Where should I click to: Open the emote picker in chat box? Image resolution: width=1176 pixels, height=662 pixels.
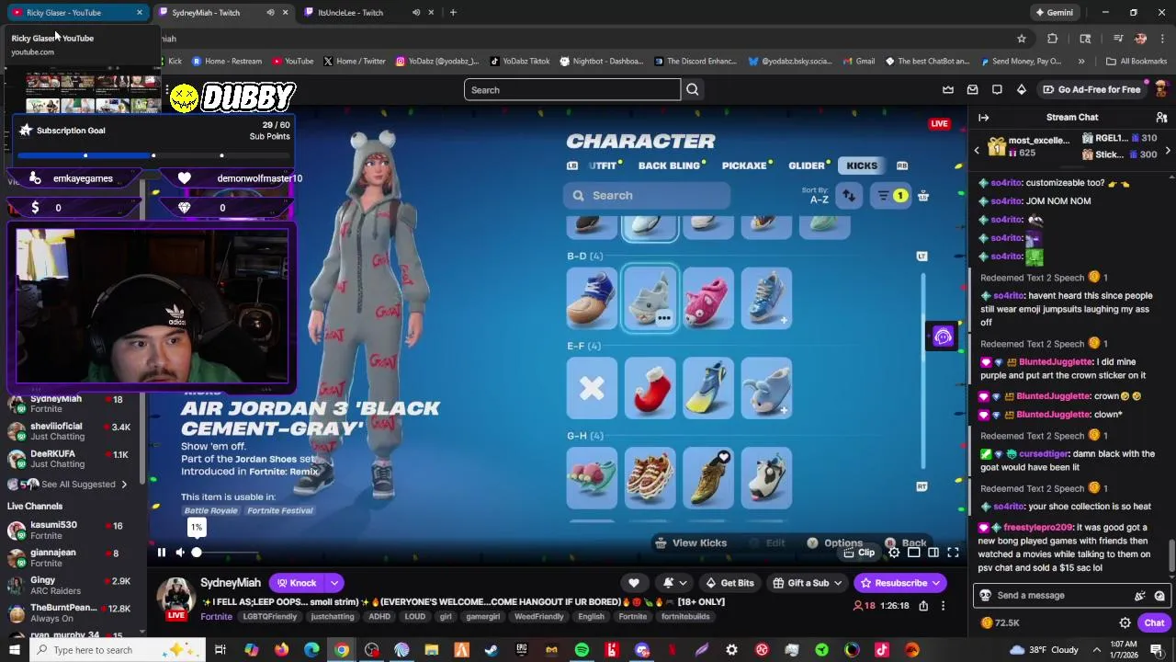point(1159,595)
